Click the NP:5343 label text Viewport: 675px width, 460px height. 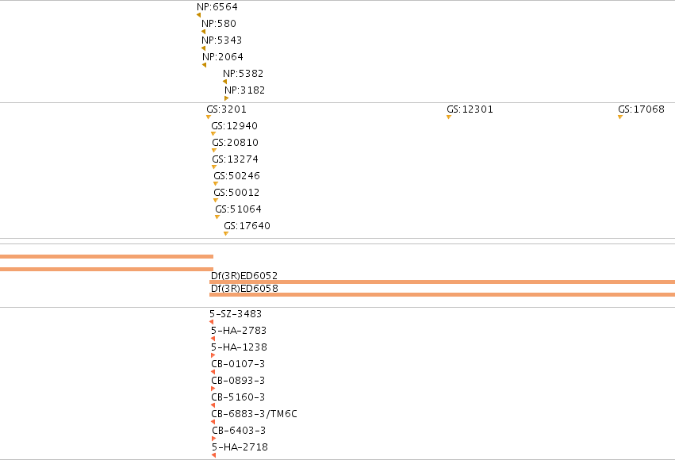[x=222, y=40]
